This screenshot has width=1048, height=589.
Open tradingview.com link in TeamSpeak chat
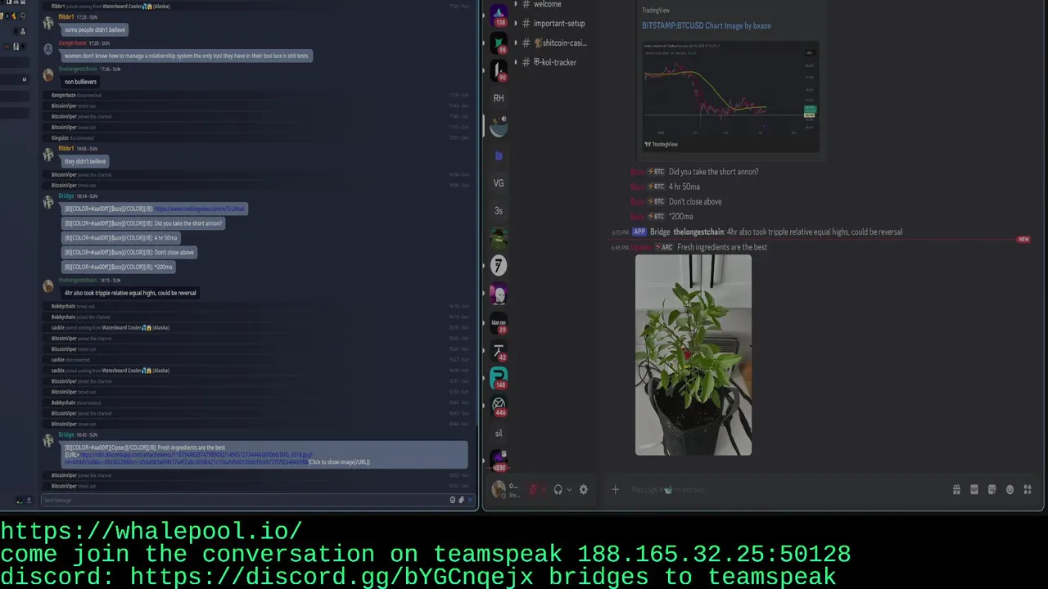pyautogui.click(x=198, y=209)
